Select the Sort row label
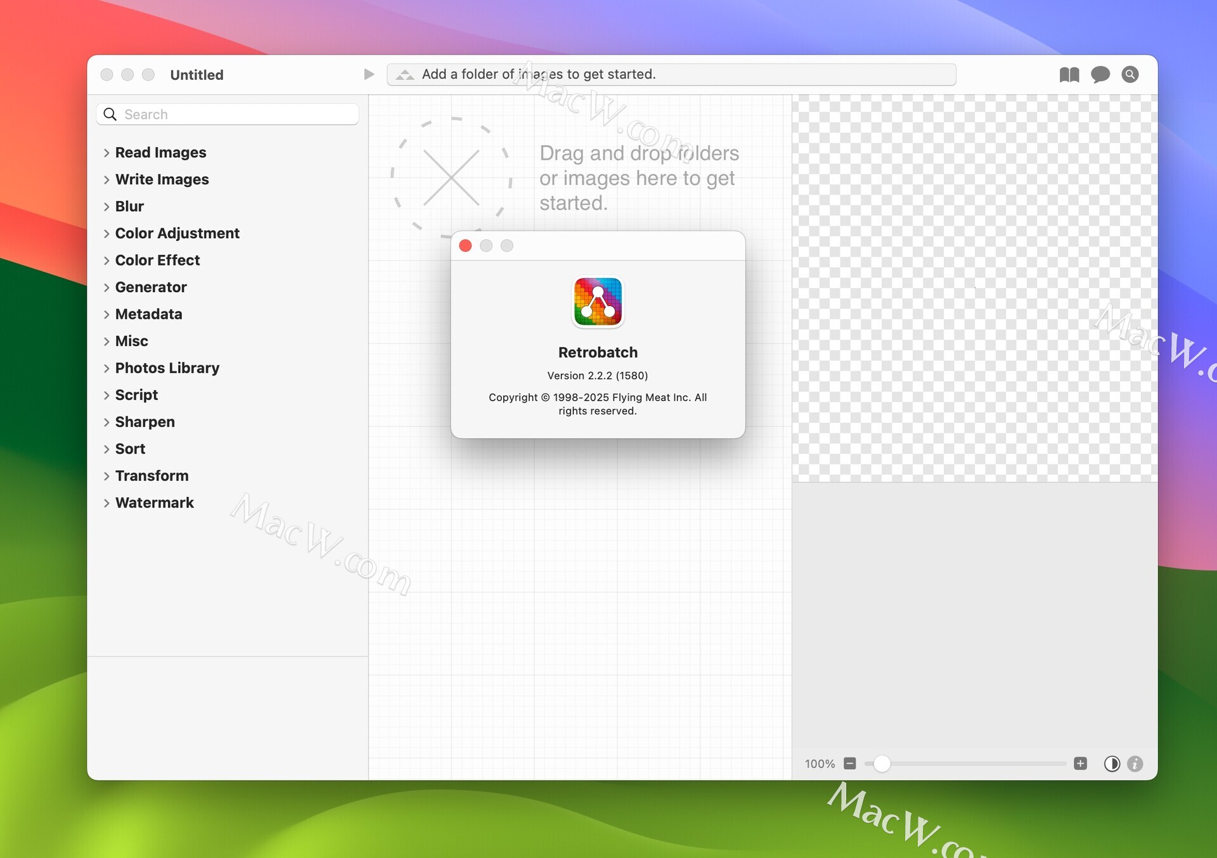Image resolution: width=1217 pixels, height=858 pixels. 130,449
